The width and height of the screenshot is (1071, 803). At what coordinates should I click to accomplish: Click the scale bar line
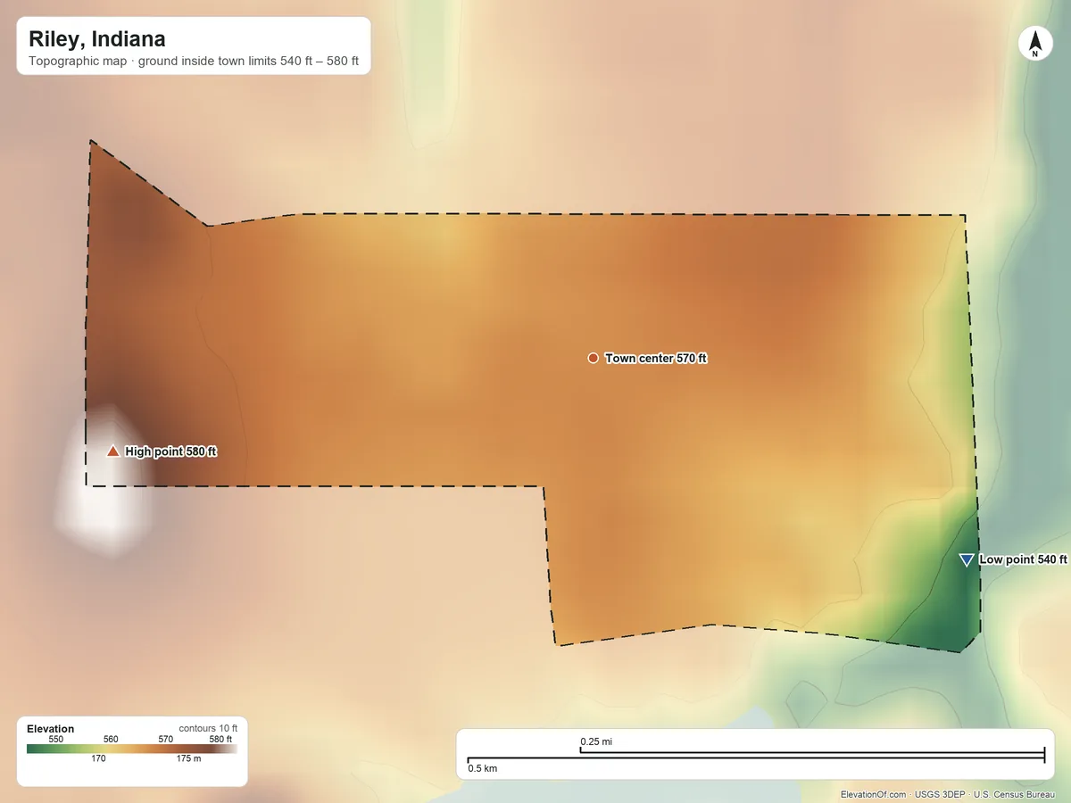click(x=756, y=757)
